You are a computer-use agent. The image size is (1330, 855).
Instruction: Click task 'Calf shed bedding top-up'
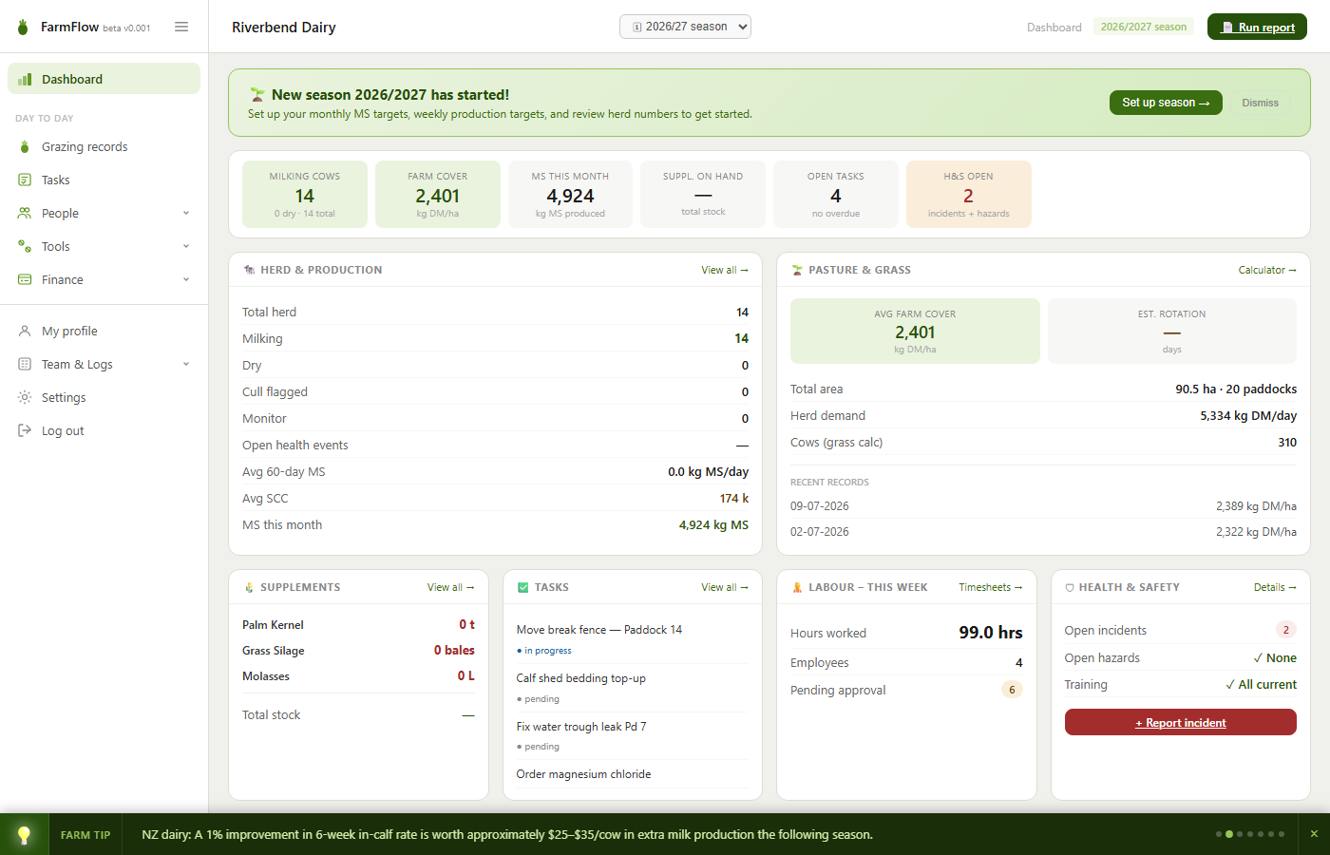coord(580,678)
